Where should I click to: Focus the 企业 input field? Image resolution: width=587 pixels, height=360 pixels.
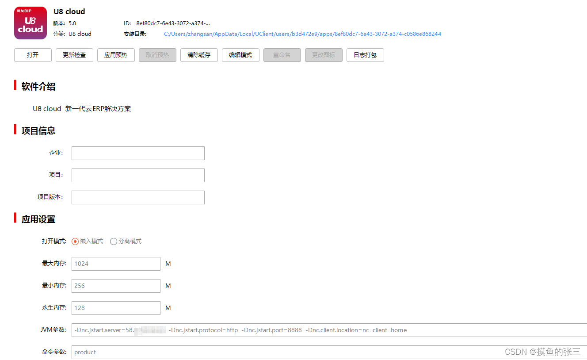138,153
